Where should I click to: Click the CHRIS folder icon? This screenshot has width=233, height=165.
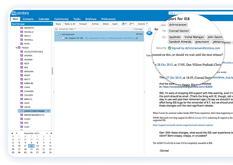tap(22, 87)
